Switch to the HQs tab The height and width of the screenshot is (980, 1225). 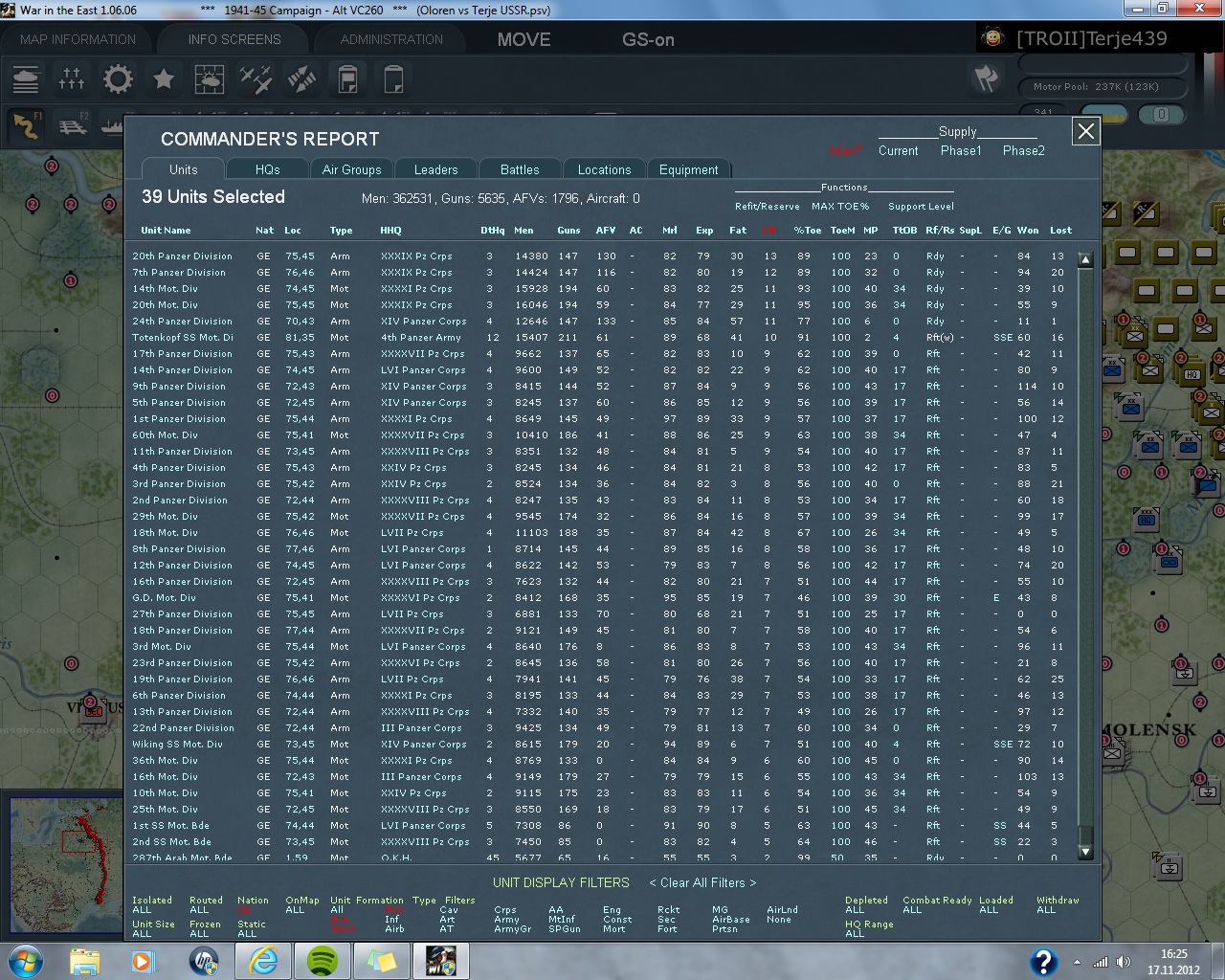point(268,169)
